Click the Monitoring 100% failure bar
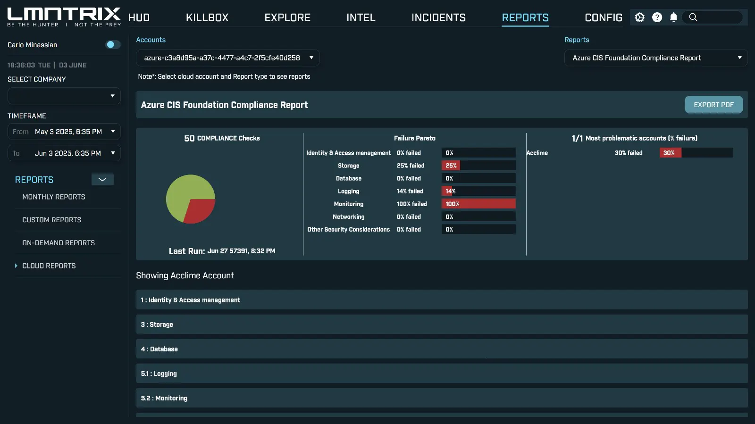 tap(478, 204)
